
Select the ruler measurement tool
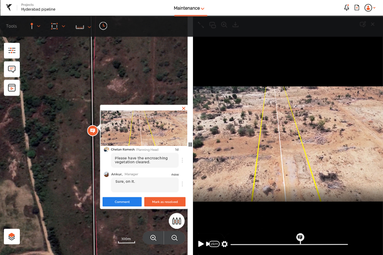[x=80, y=27]
